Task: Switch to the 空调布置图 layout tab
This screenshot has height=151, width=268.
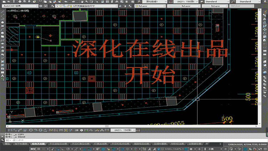Action: coord(160,144)
